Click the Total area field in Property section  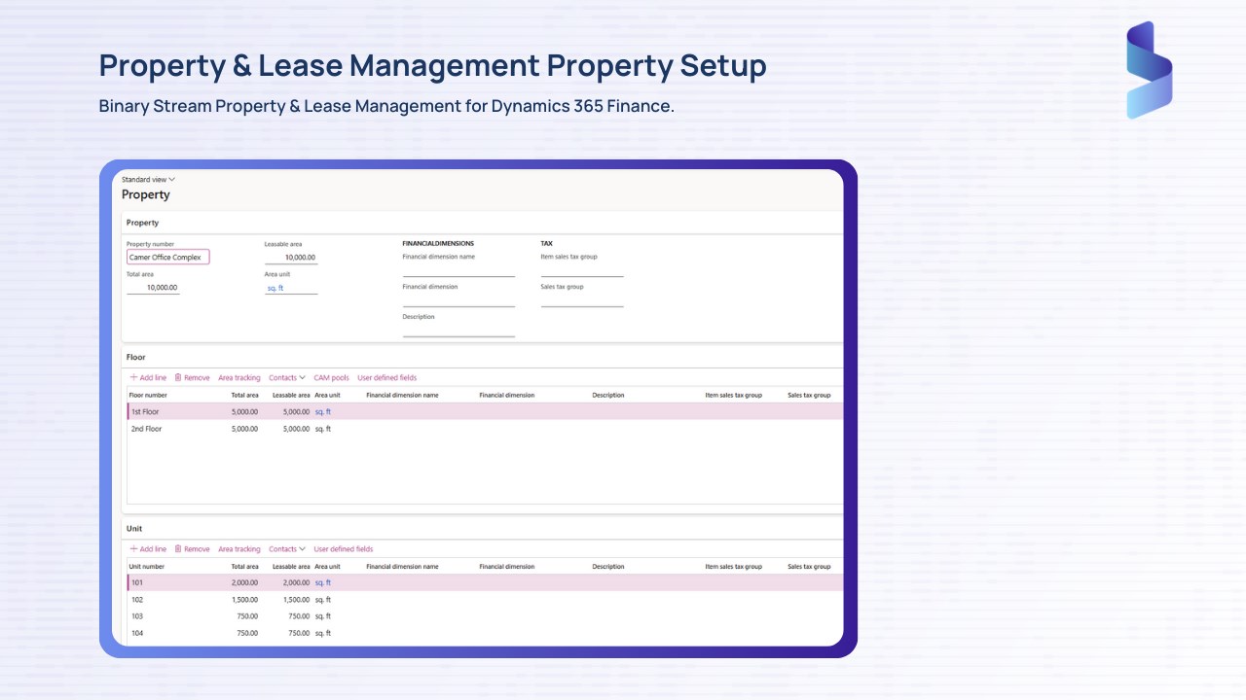(153, 288)
